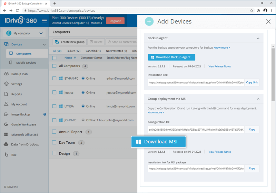This screenshot has width=276, height=193.
Task: Open Microsoft Office 365 icon
Action: point(6,134)
